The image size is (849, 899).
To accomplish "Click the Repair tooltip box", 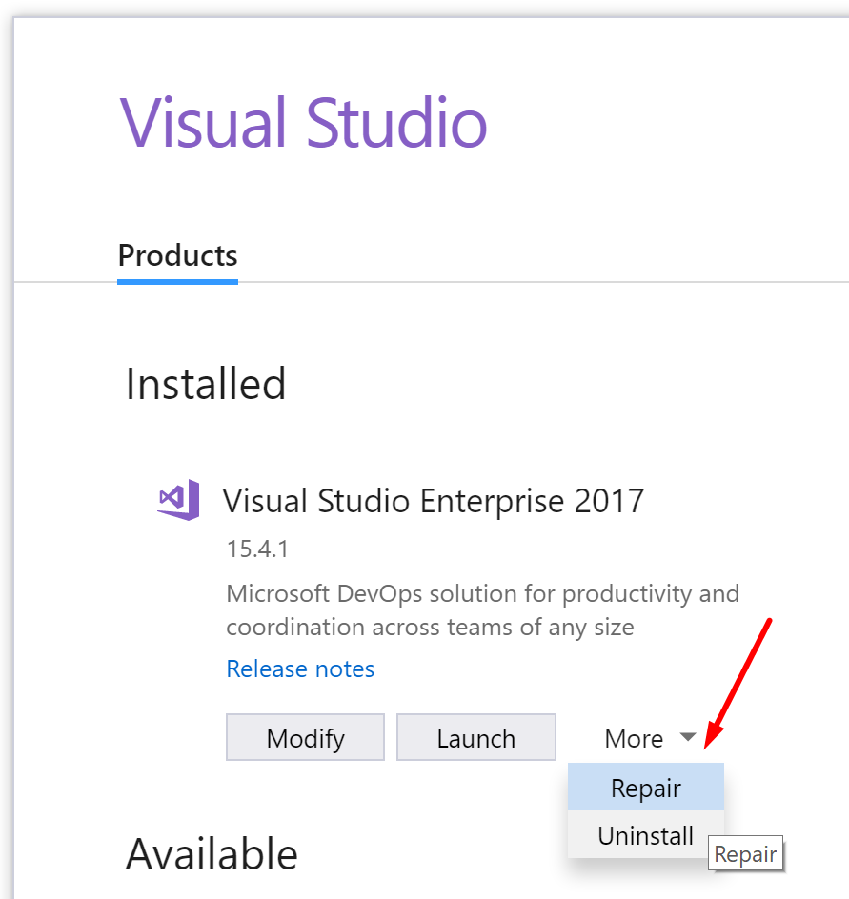I will tap(745, 853).
